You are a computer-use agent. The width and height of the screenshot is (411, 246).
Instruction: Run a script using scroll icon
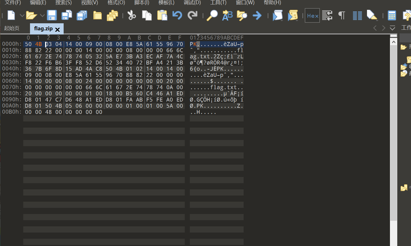point(278,15)
